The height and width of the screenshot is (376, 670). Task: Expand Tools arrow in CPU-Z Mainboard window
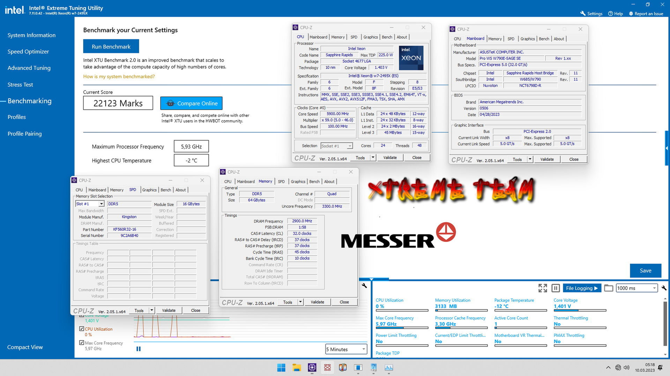(530, 159)
